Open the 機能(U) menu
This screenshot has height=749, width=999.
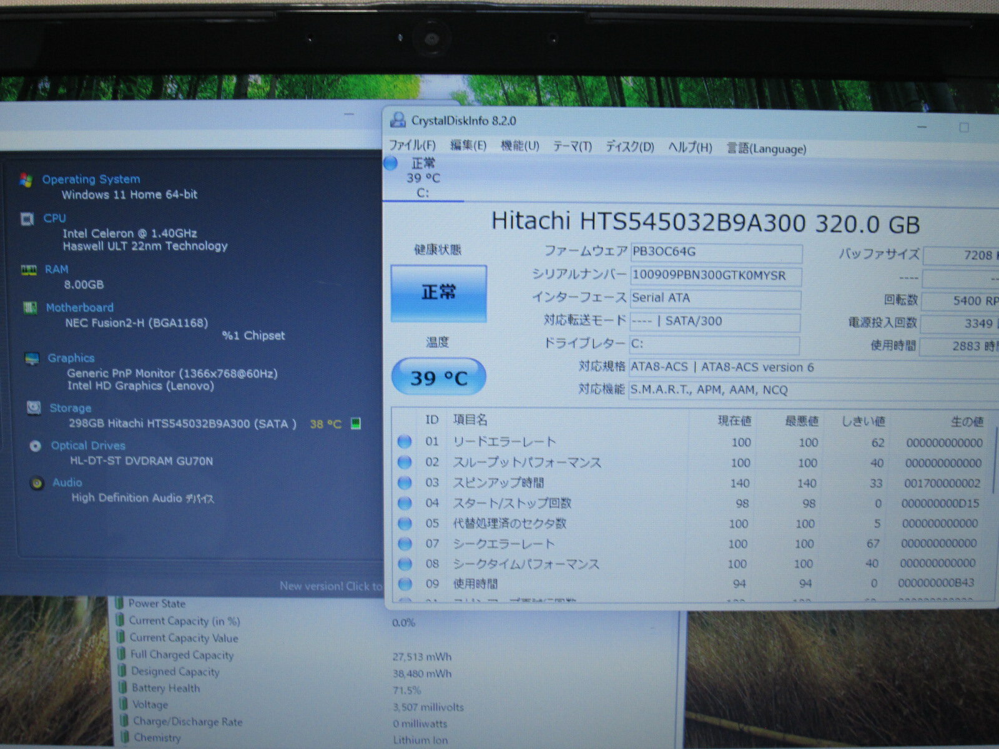520,146
